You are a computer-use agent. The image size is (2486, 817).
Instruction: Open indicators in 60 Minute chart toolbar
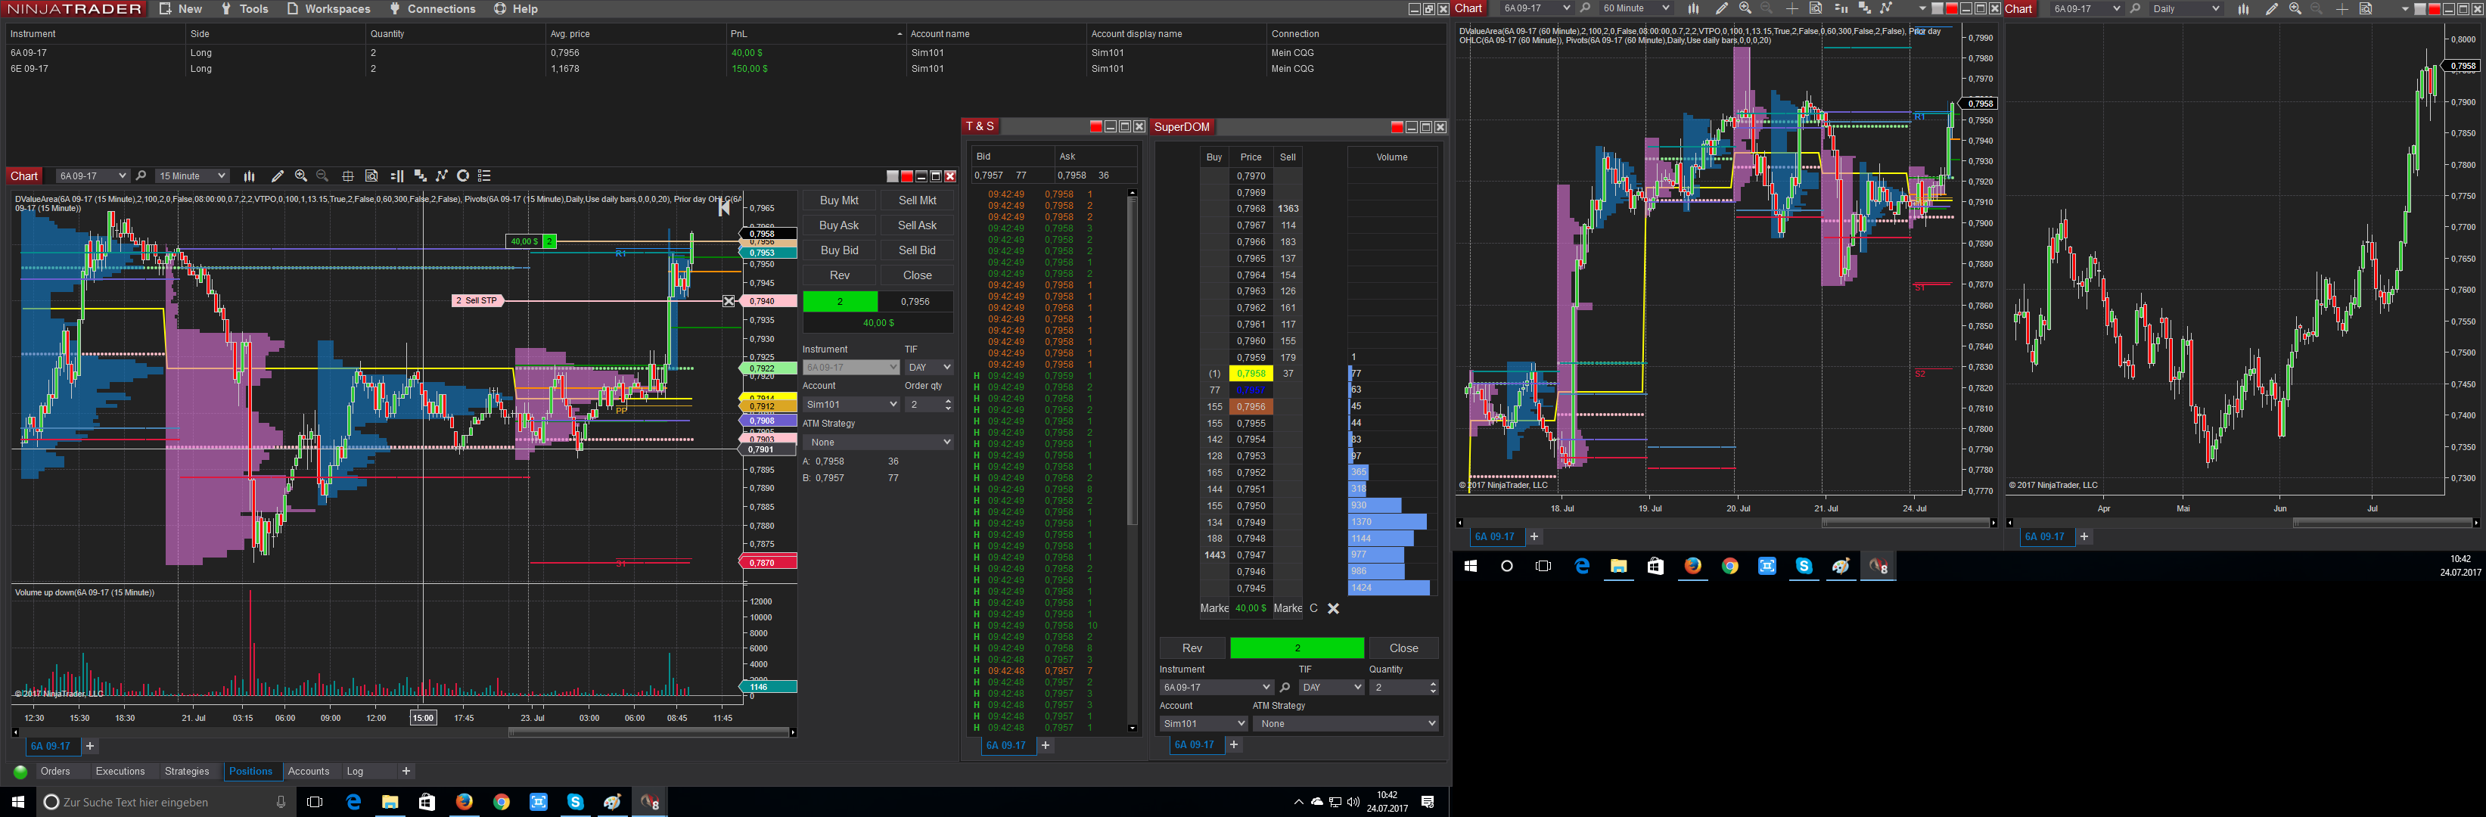pos(1864,8)
